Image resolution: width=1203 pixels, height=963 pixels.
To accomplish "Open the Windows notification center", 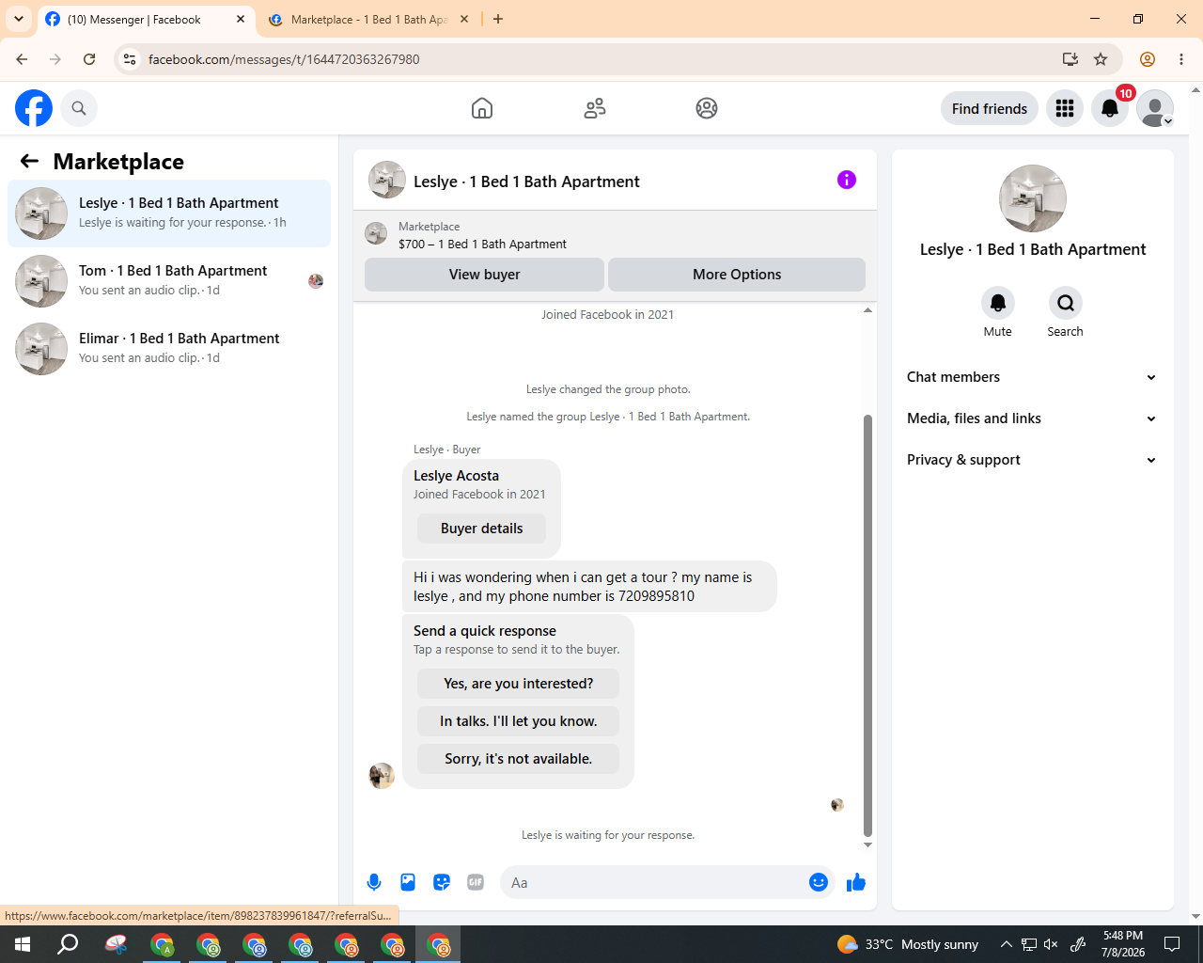I will click(x=1172, y=944).
